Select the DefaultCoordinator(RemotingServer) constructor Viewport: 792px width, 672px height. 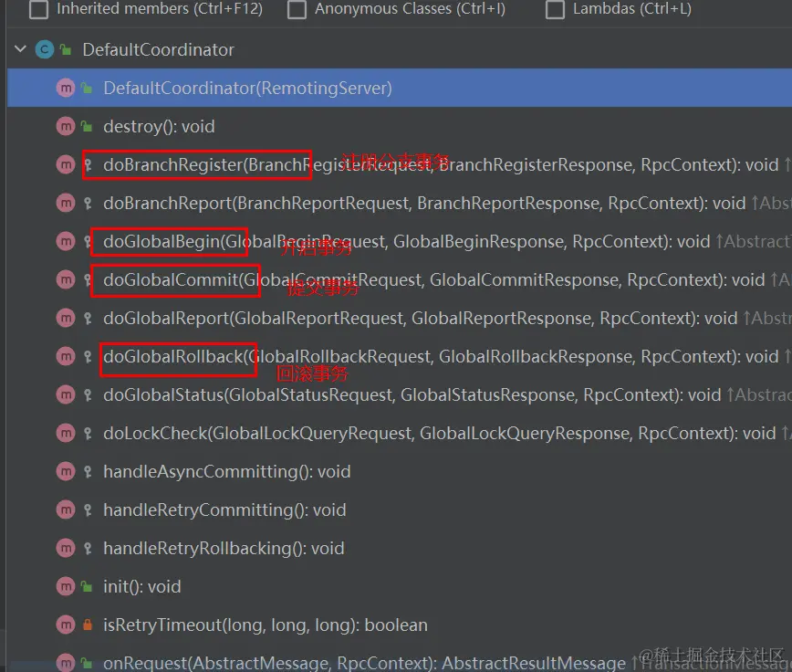[x=400, y=88]
